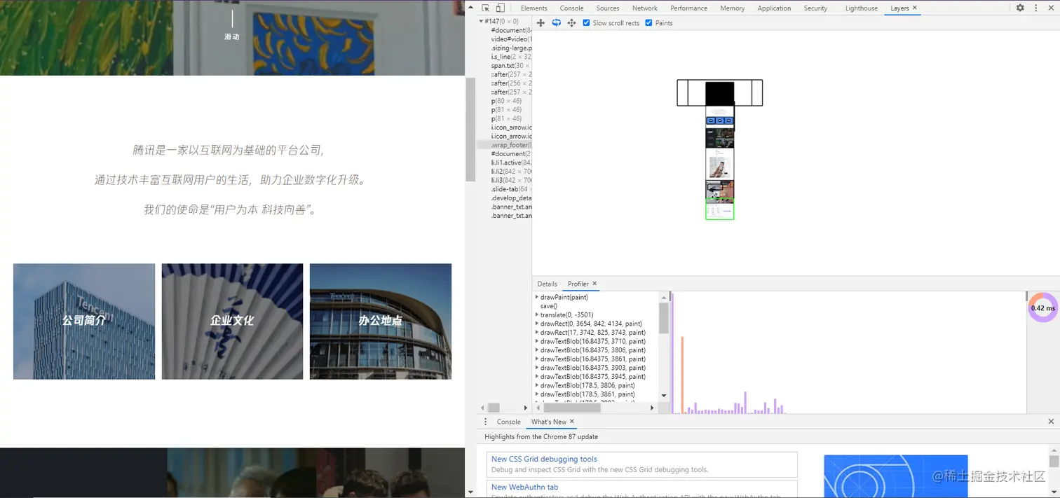Viewport: 1060px width, 498px height.
Task: Activate the inspect element picker icon
Action: click(x=485, y=8)
